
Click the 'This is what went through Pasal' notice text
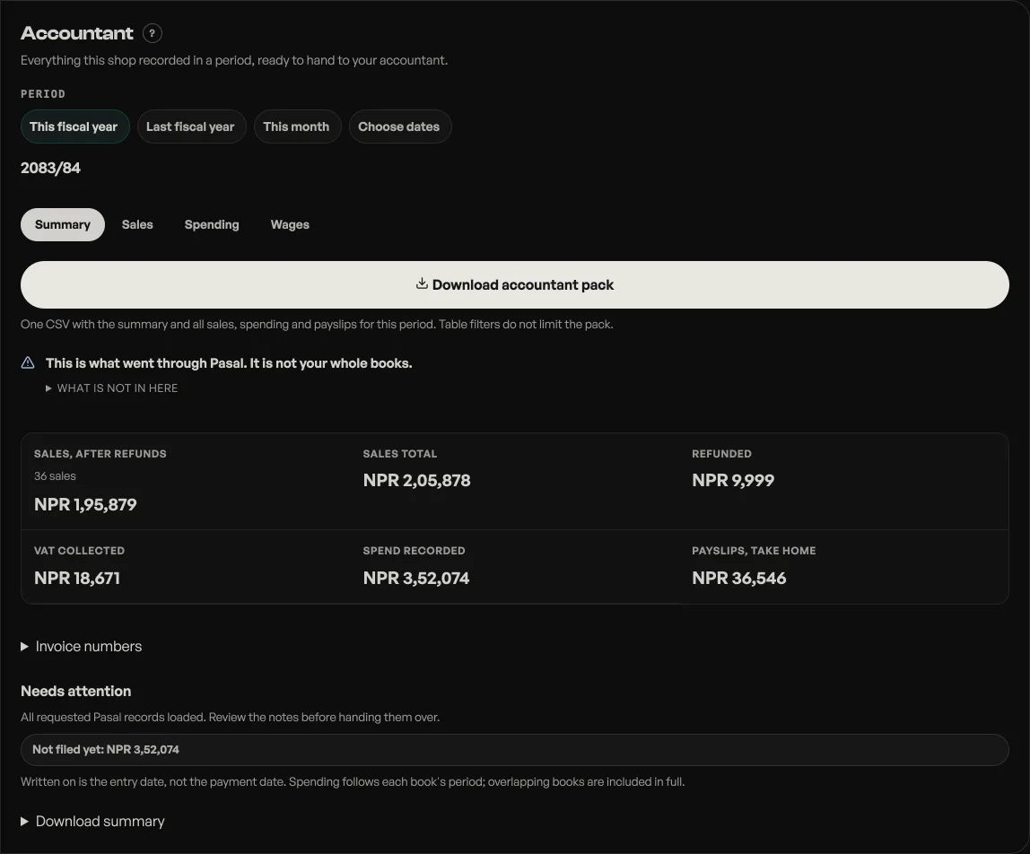pos(229,363)
